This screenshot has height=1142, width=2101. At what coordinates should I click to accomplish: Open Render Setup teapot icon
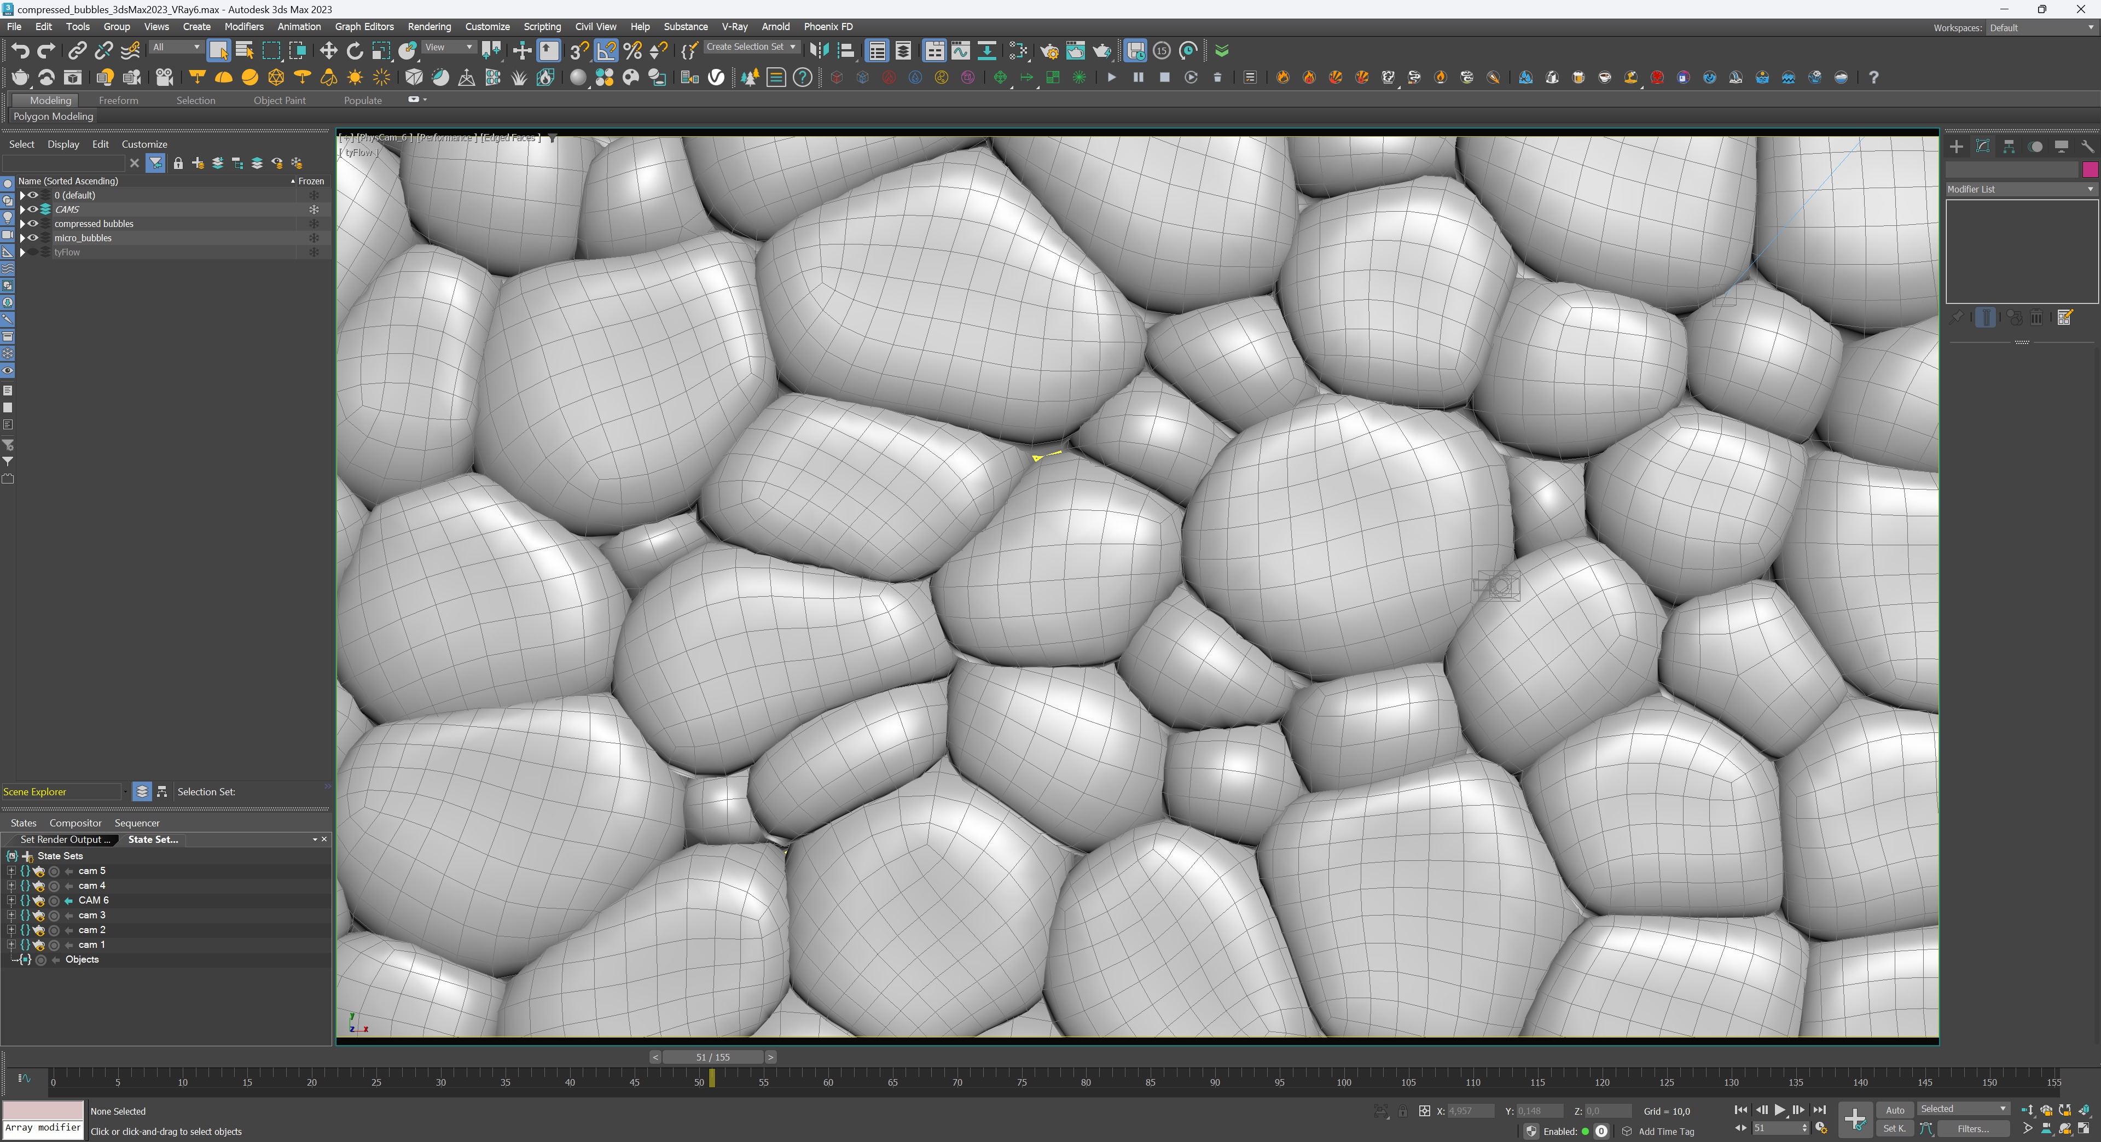[1050, 51]
